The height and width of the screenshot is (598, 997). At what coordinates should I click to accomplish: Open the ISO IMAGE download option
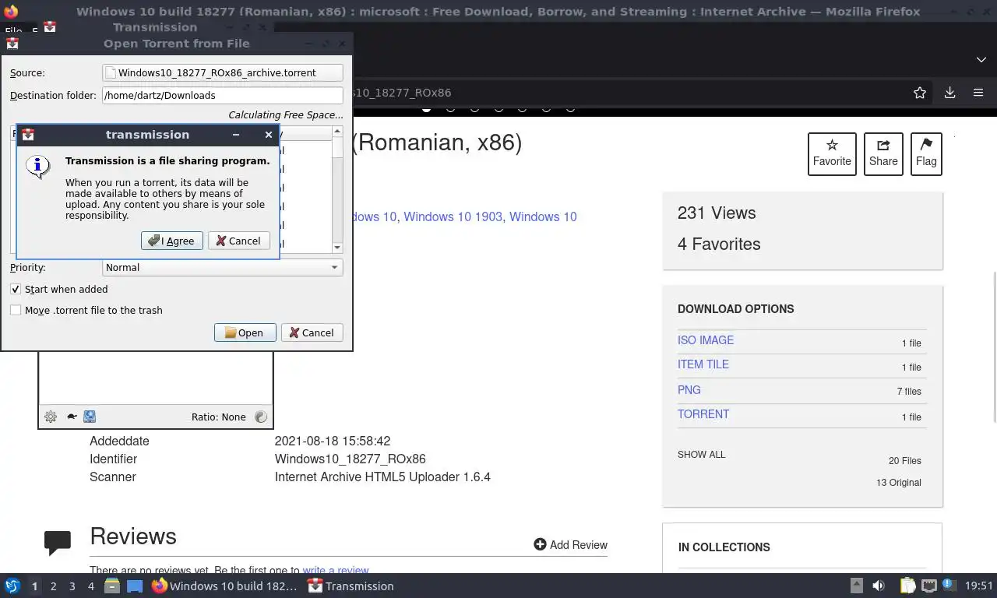(706, 340)
